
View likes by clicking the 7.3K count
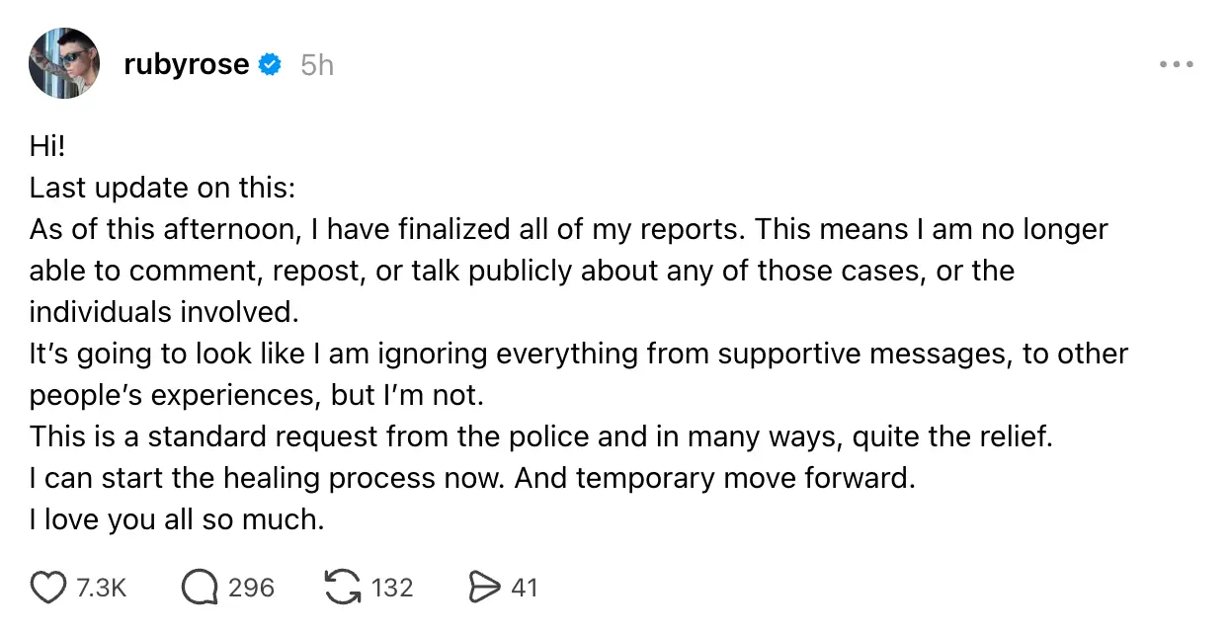coord(100,587)
